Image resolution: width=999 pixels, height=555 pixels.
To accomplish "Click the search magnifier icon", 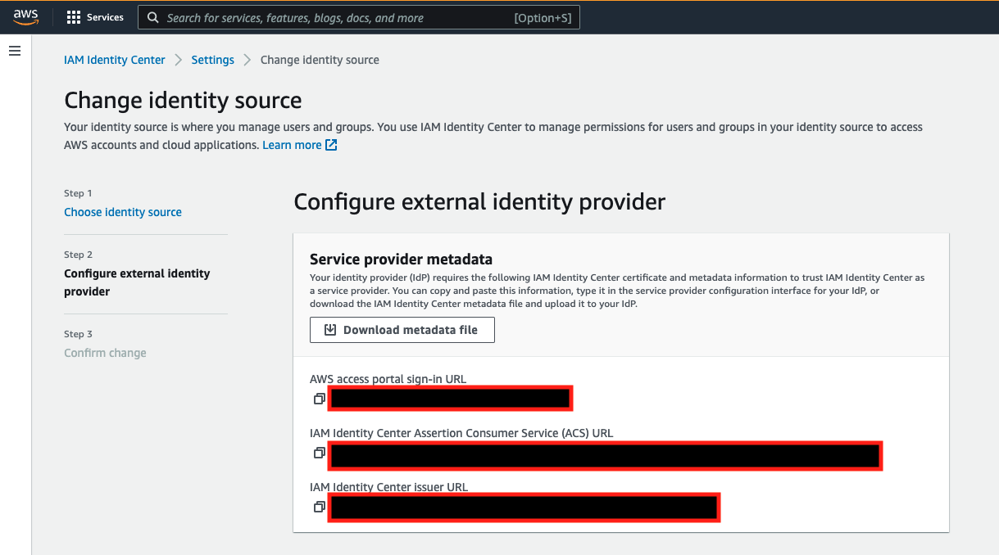I will pyautogui.click(x=153, y=17).
